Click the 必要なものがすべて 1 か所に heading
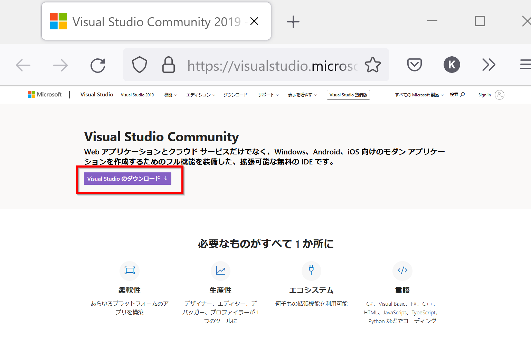 [266, 244]
